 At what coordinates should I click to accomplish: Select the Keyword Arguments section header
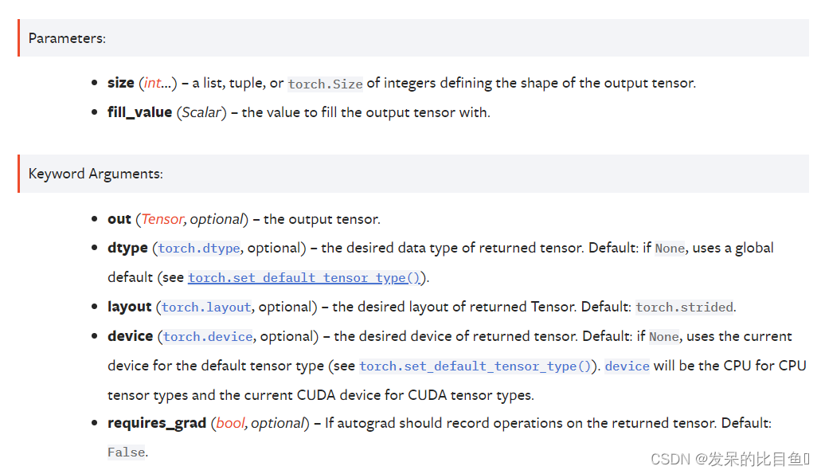coord(413,174)
